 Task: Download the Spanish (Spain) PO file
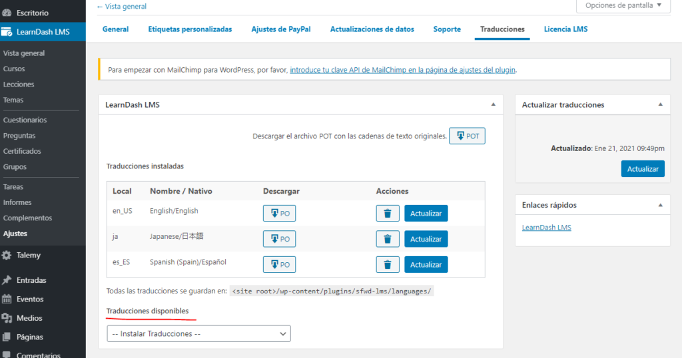[279, 265]
